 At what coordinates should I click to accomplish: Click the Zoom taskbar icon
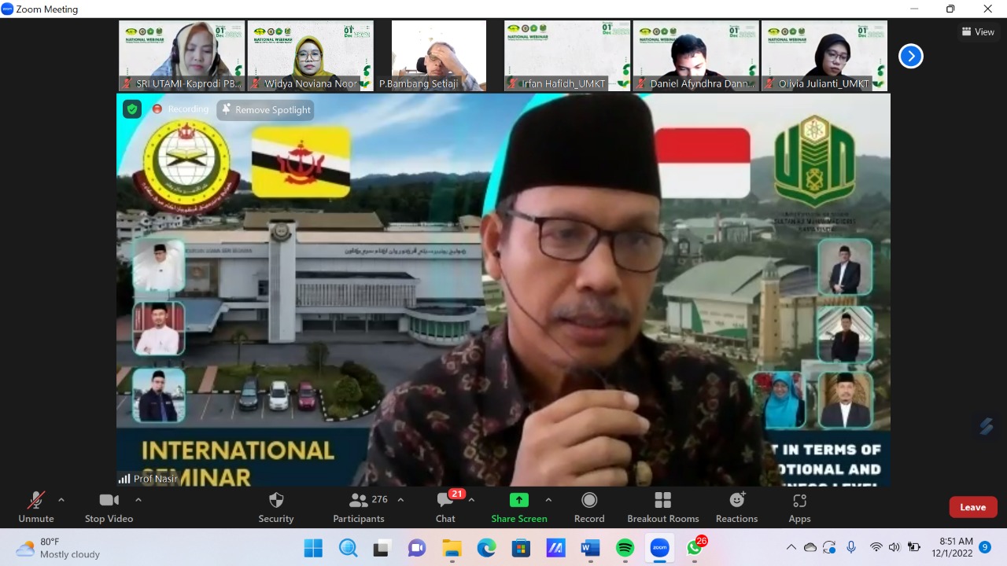(659, 548)
